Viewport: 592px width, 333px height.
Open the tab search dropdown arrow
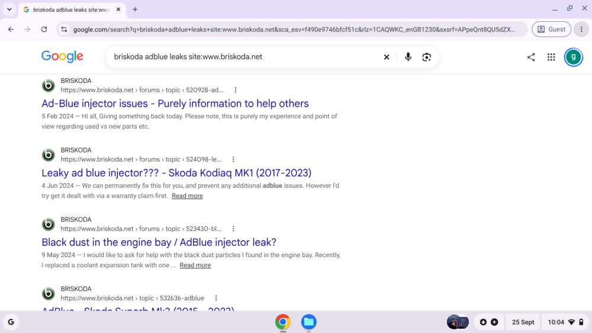pos(9,9)
